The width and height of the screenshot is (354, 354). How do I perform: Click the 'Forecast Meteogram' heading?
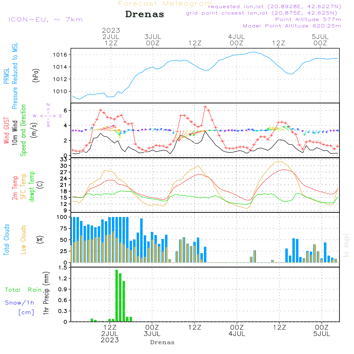(165, 4)
